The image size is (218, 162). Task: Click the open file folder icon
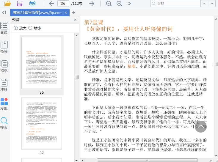[8, 4]
